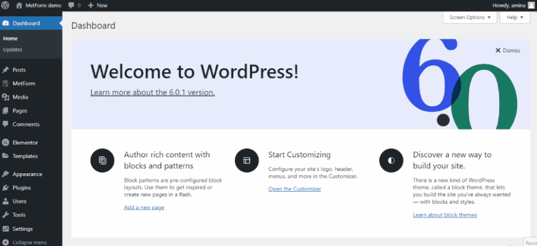Dismiss the welcome panel
The height and width of the screenshot is (246, 537).
click(508, 50)
